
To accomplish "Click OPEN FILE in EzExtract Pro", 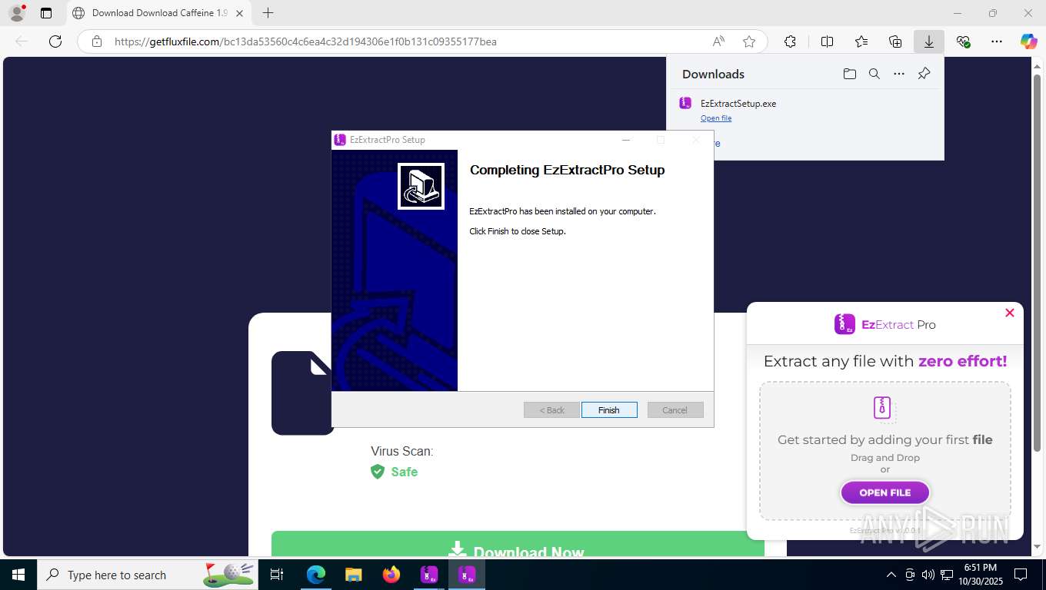I will [x=885, y=492].
